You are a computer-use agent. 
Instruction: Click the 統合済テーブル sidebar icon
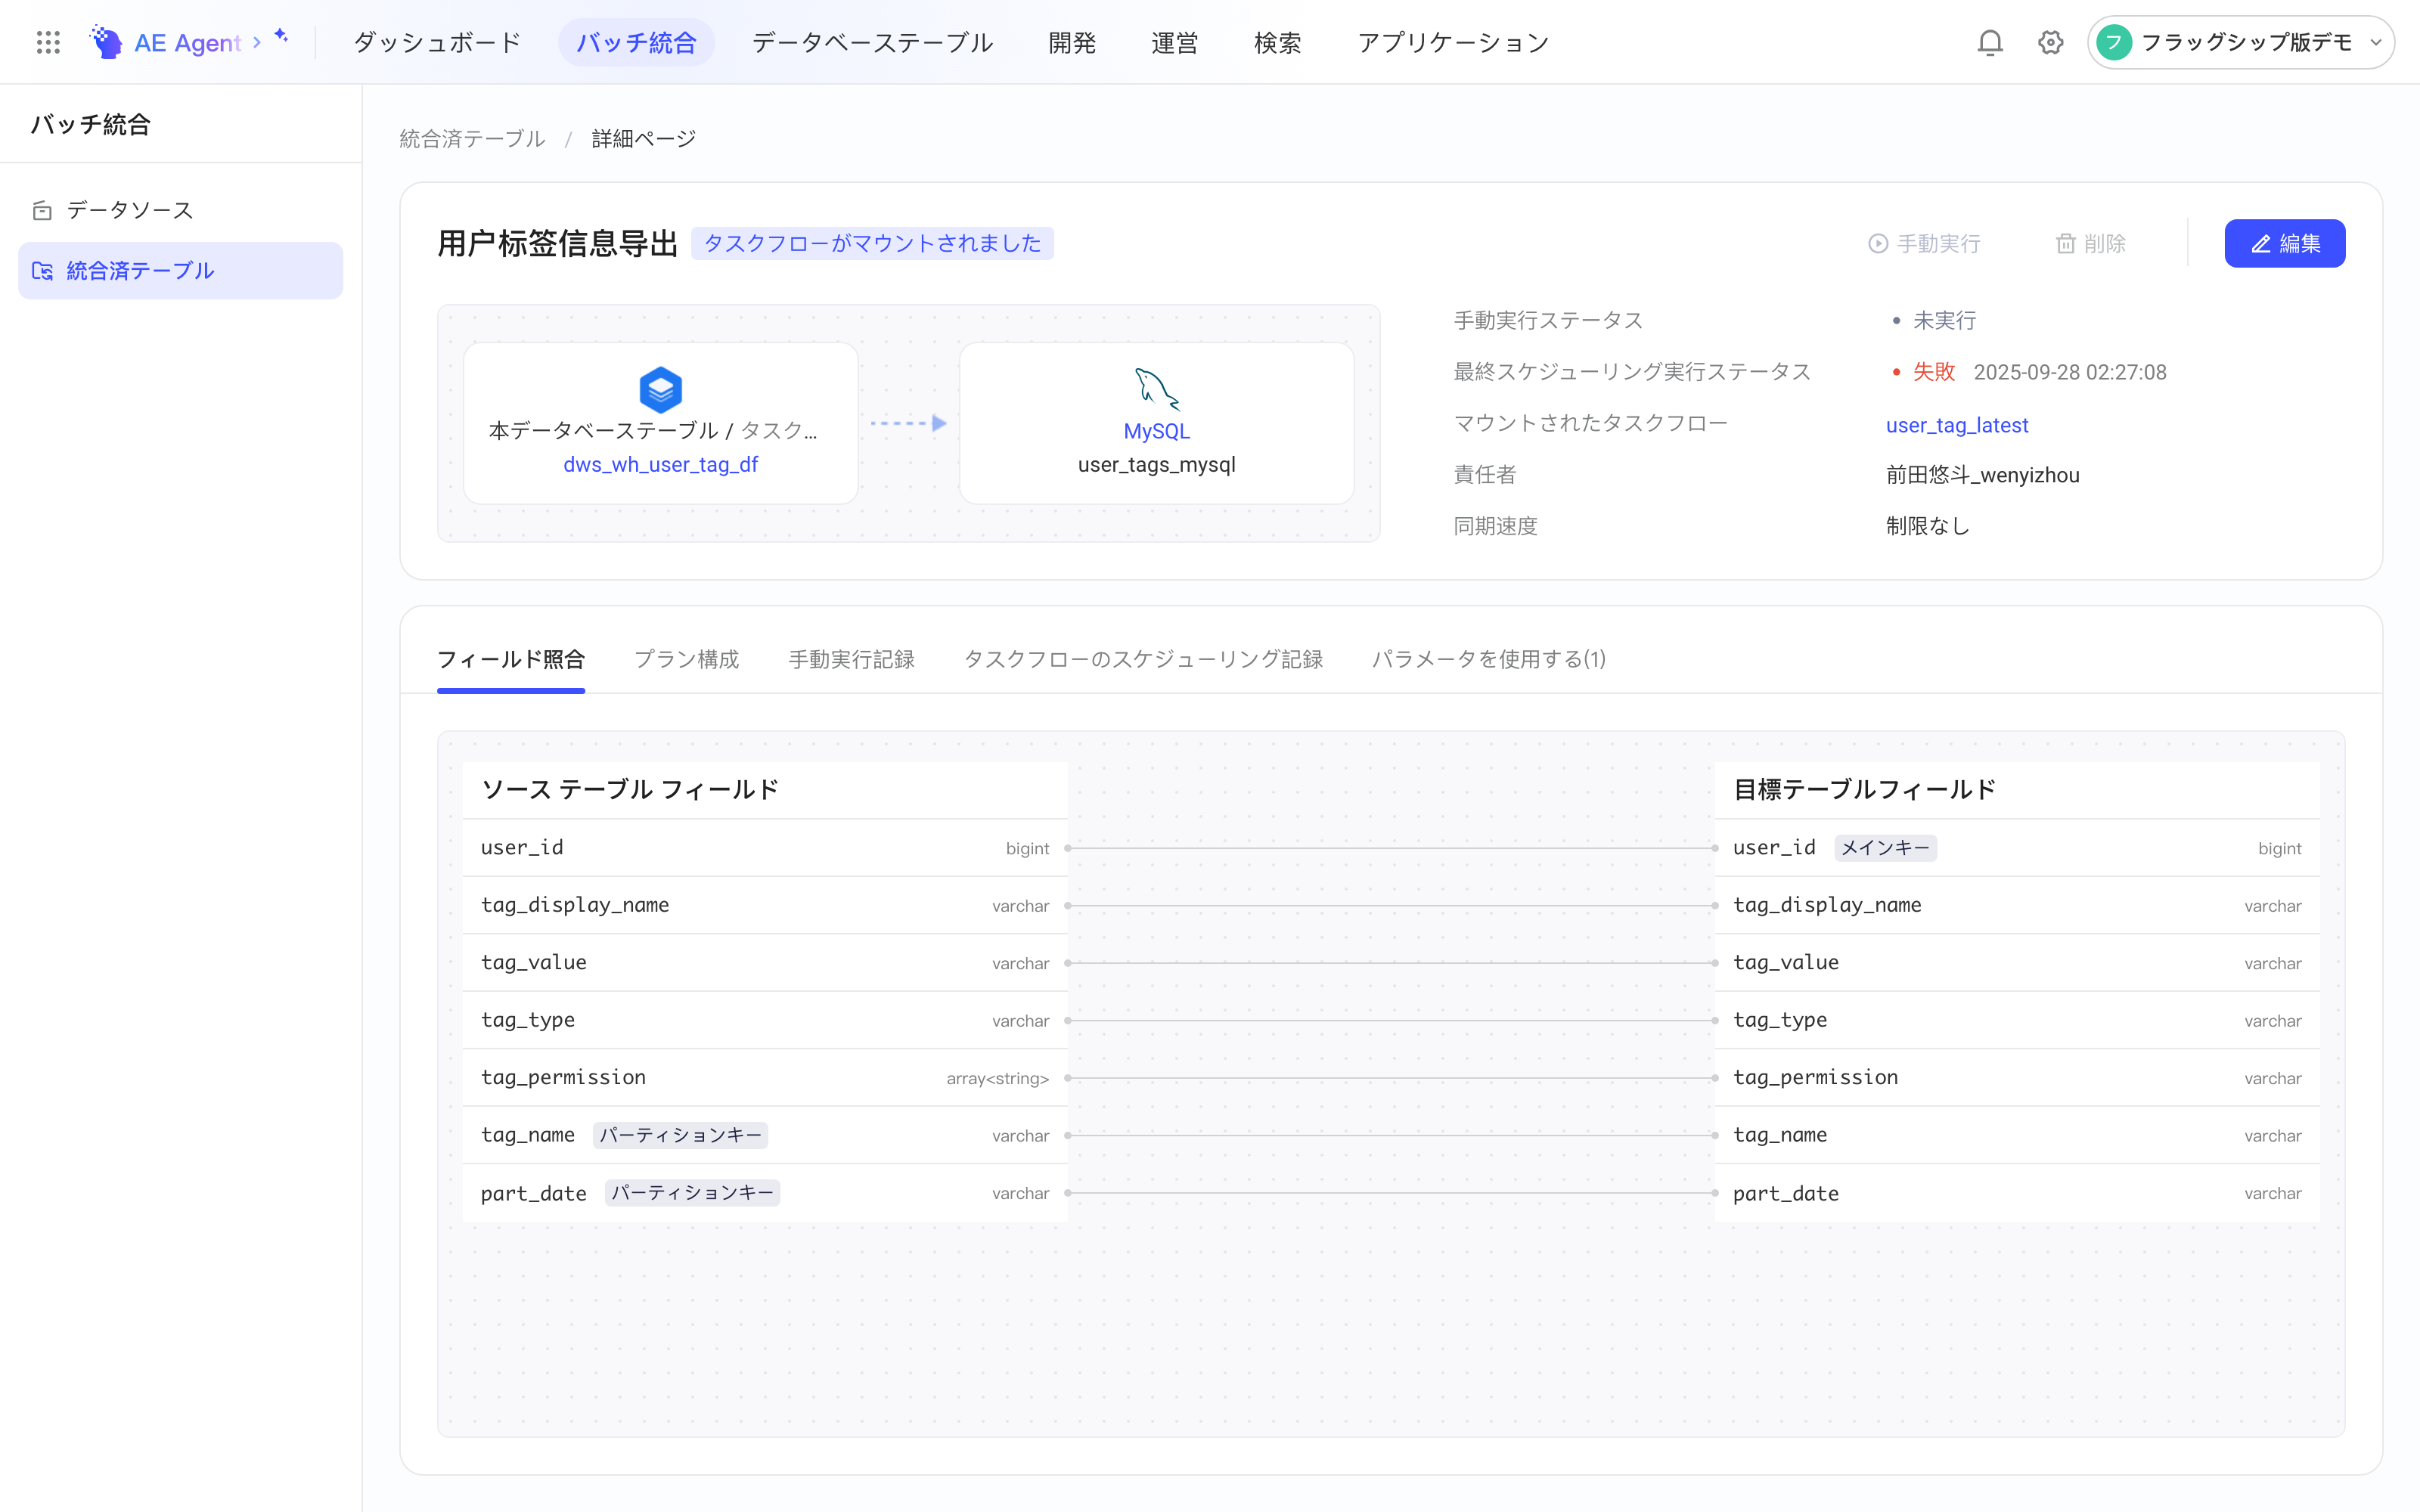point(42,271)
